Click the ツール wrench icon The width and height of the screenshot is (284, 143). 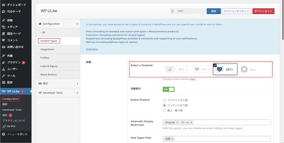(x=4, y=76)
